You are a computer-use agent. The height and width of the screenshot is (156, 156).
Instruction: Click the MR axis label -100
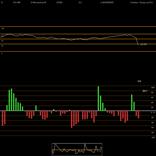pos(153,138)
